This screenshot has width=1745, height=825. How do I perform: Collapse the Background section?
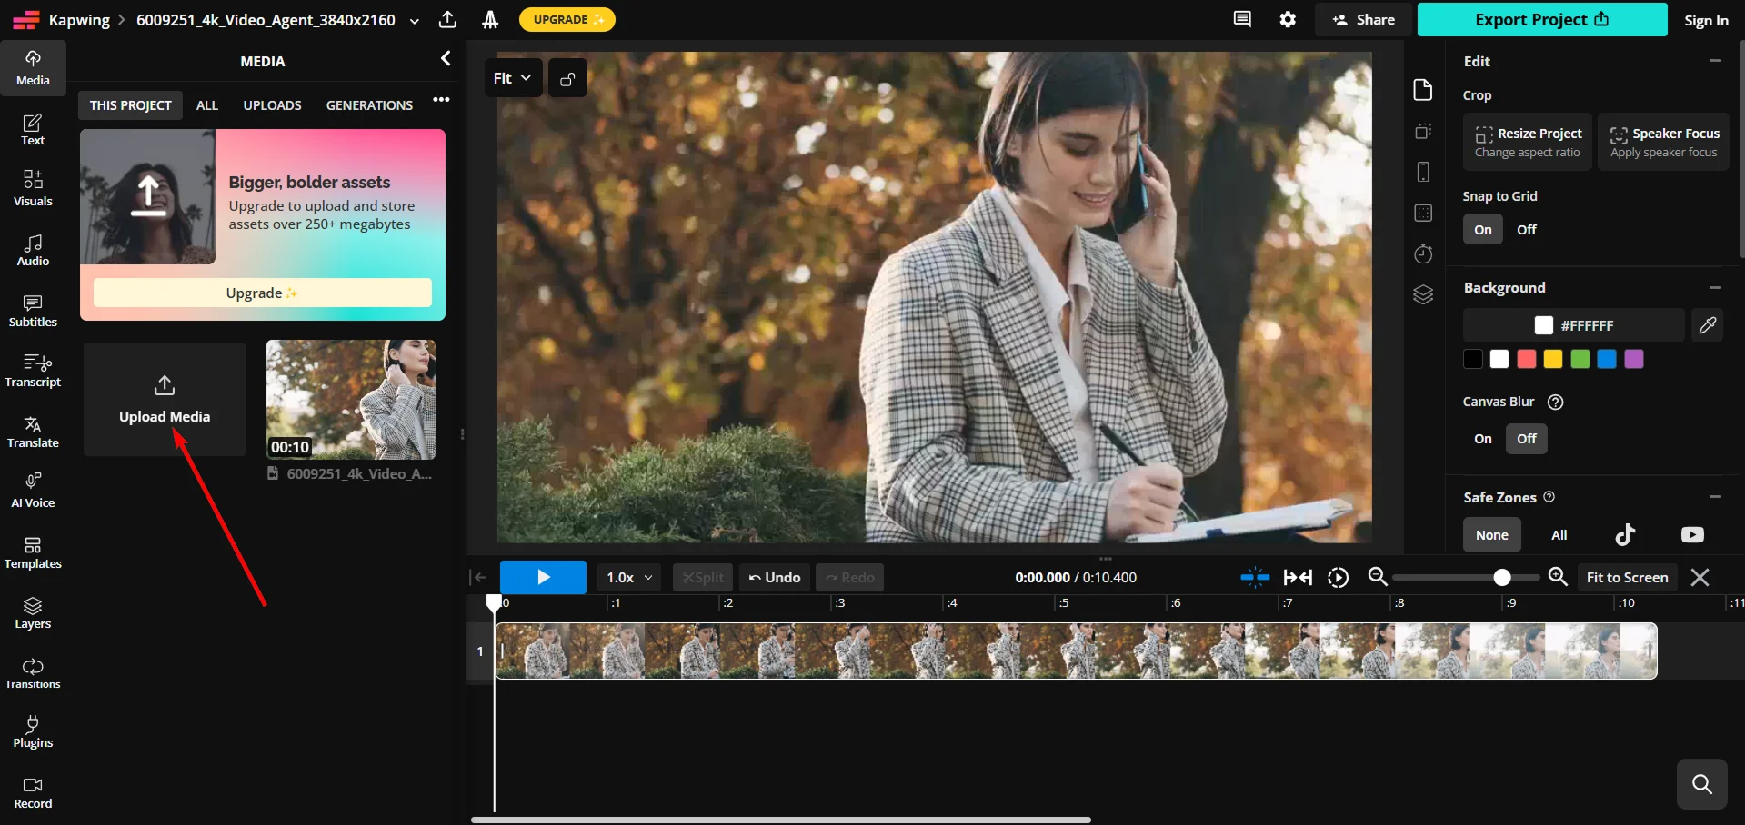tap(1714, 288)
